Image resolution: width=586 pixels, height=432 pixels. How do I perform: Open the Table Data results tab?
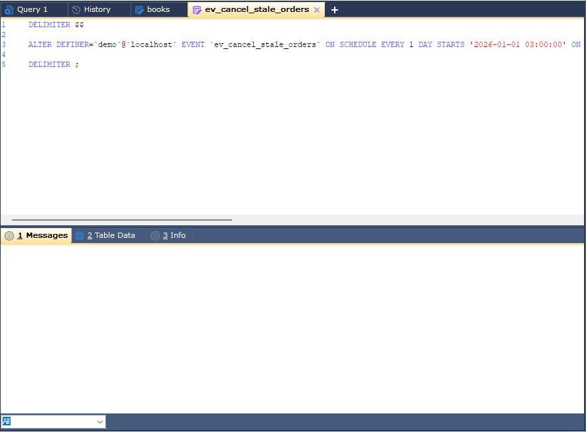tap(109, 235)
